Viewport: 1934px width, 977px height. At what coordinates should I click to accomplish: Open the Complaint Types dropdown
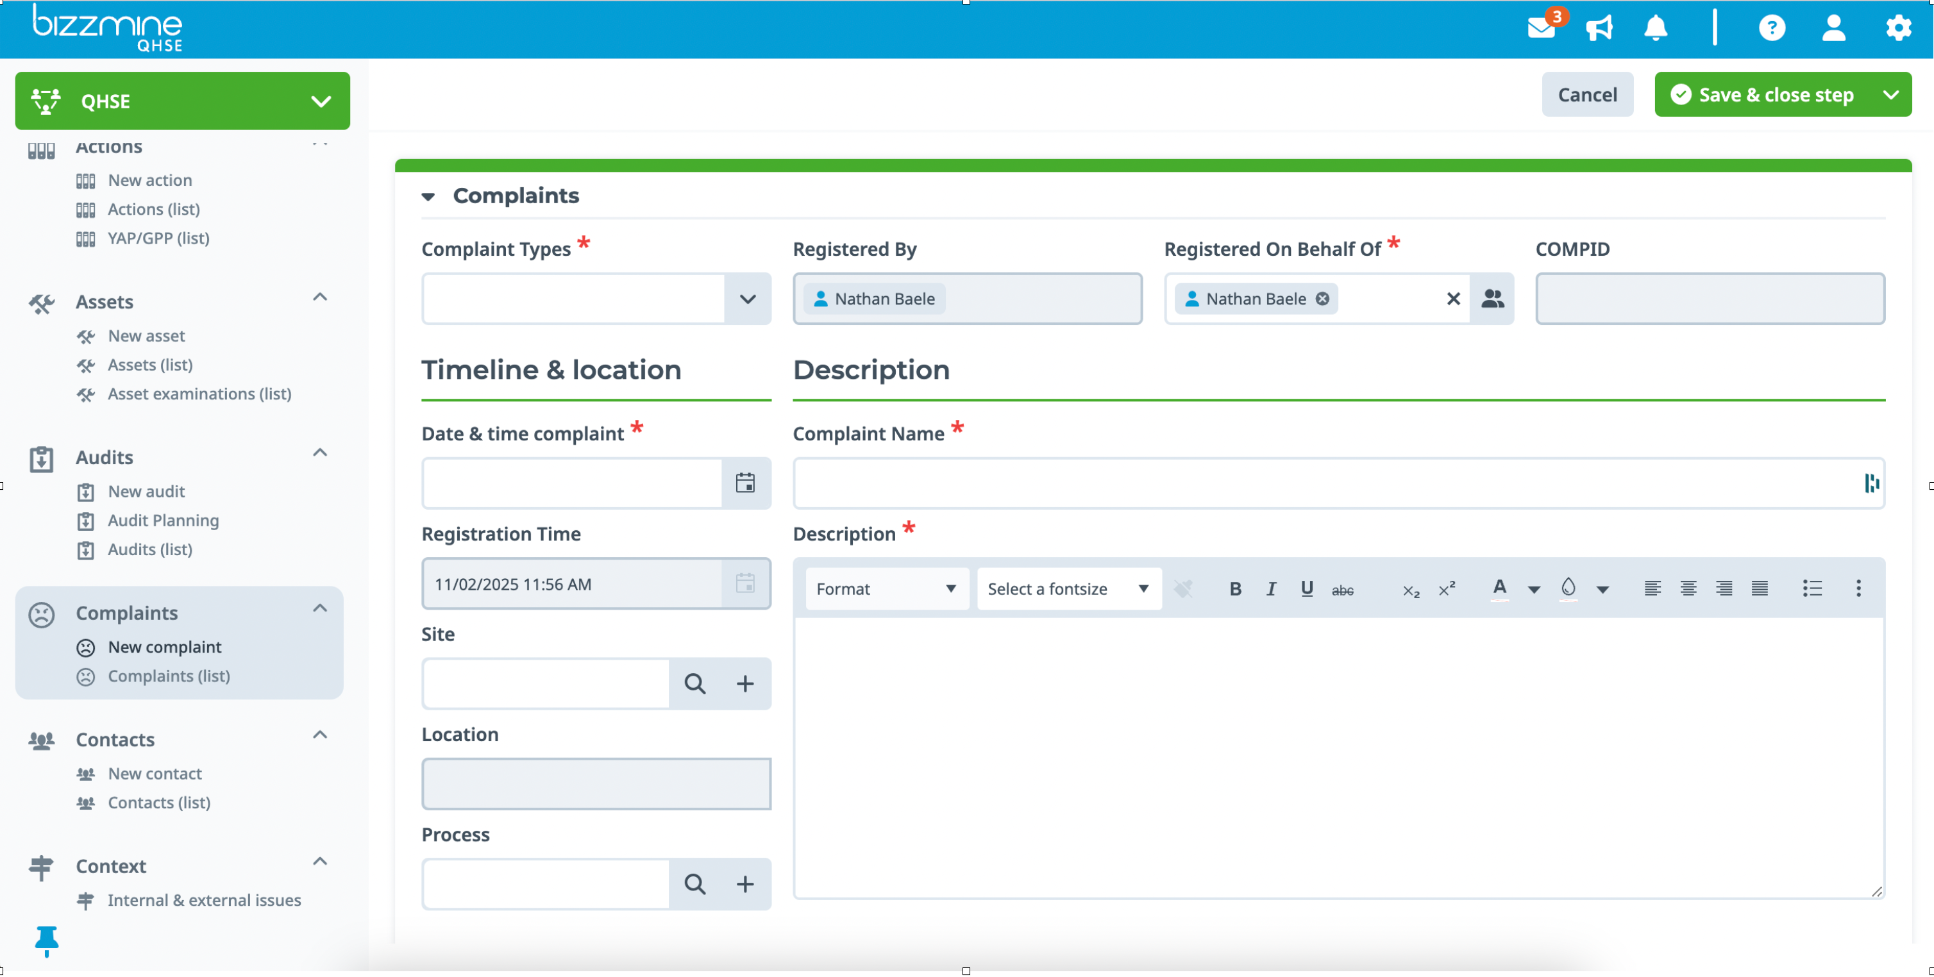(x=748, y=299)
